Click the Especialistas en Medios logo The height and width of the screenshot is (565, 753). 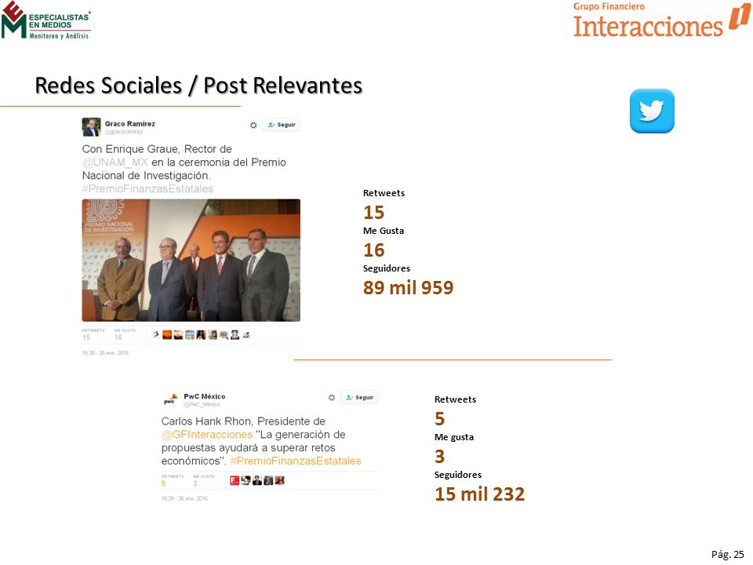[45, 20]
